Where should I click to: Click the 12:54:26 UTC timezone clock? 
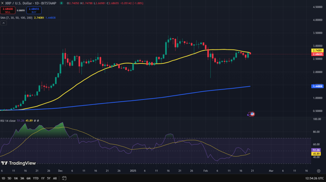tap(315, 178)
